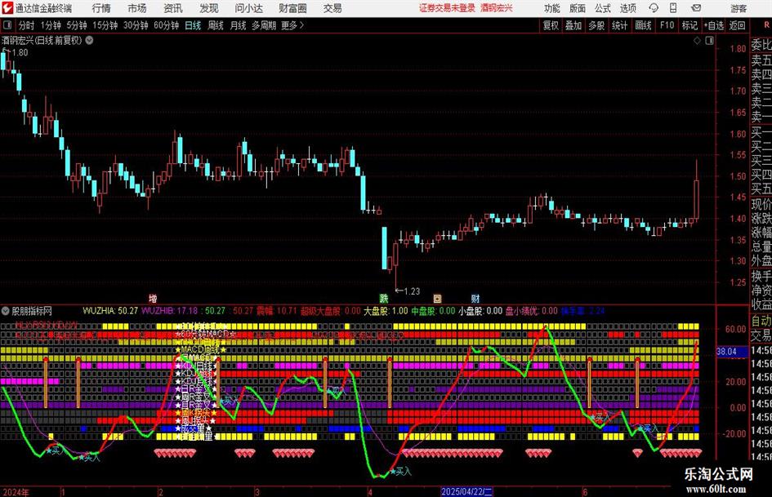Image resolution: width=772 pixels, height=497 pixels.
Task: Toggle the left panel icon beside 分时
Action: (7, 25)
